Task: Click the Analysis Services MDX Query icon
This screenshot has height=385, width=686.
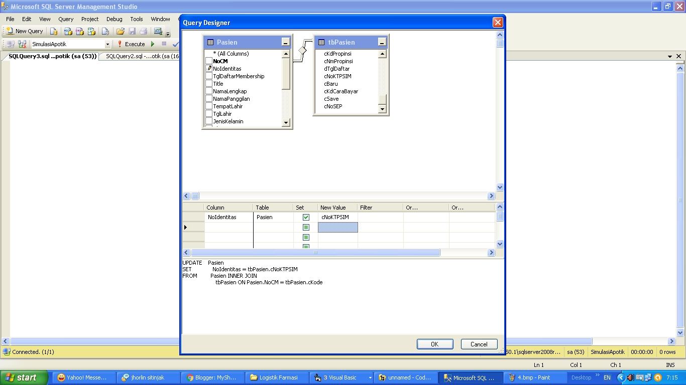Action: (x=68, y=31)
